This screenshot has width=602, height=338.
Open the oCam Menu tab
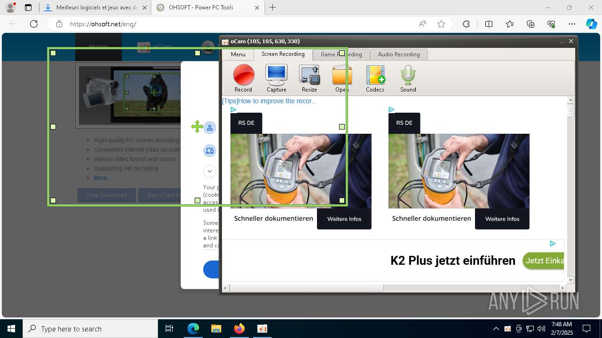238,54
